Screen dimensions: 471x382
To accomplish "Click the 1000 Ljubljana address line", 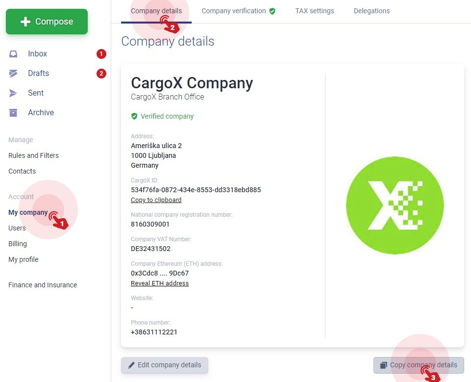I will pos(153,155).
